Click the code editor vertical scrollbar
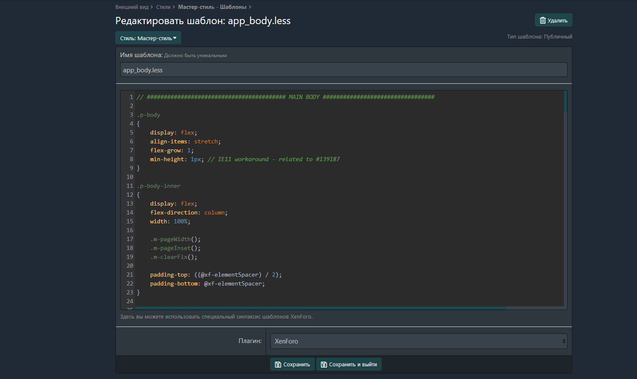Screen dimensions: 637x379 click(565, 102)
